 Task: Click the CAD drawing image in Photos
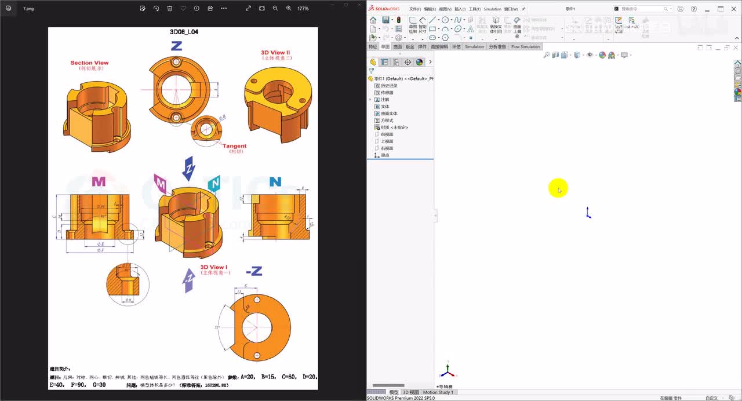183,208
